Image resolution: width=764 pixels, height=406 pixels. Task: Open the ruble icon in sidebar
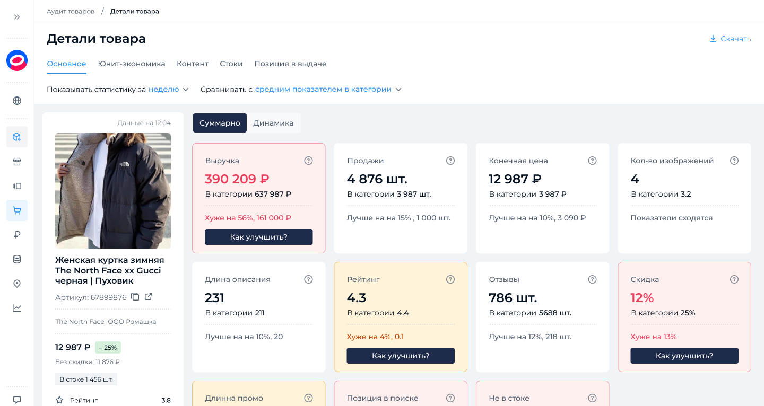click(x=17, y=235)
